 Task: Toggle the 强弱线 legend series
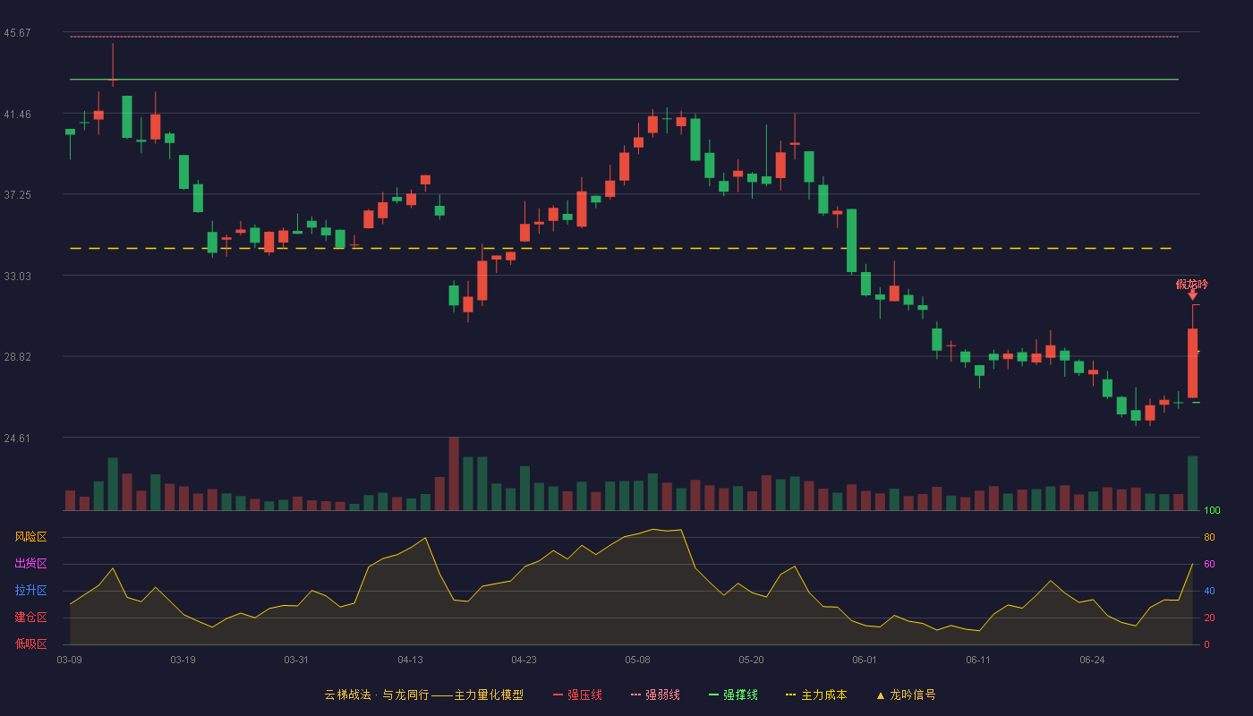pos(655,695)
